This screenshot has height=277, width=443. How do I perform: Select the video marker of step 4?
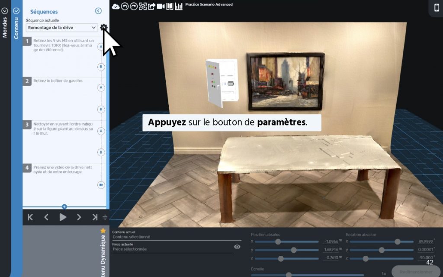[101, 185]
